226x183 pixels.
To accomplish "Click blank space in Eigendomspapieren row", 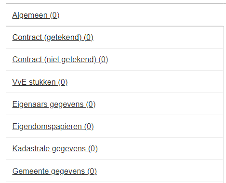I will pos(158,126).
